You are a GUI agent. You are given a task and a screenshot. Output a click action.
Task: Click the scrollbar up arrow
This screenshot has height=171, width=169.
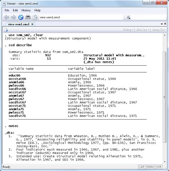165,35
